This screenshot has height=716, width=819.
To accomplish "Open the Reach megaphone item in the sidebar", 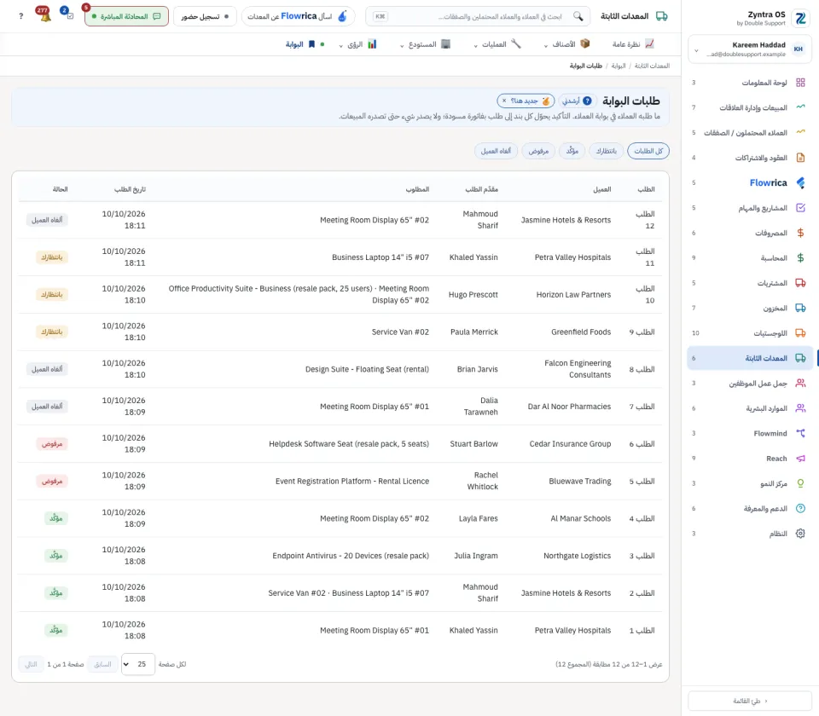I will [750, 459].
